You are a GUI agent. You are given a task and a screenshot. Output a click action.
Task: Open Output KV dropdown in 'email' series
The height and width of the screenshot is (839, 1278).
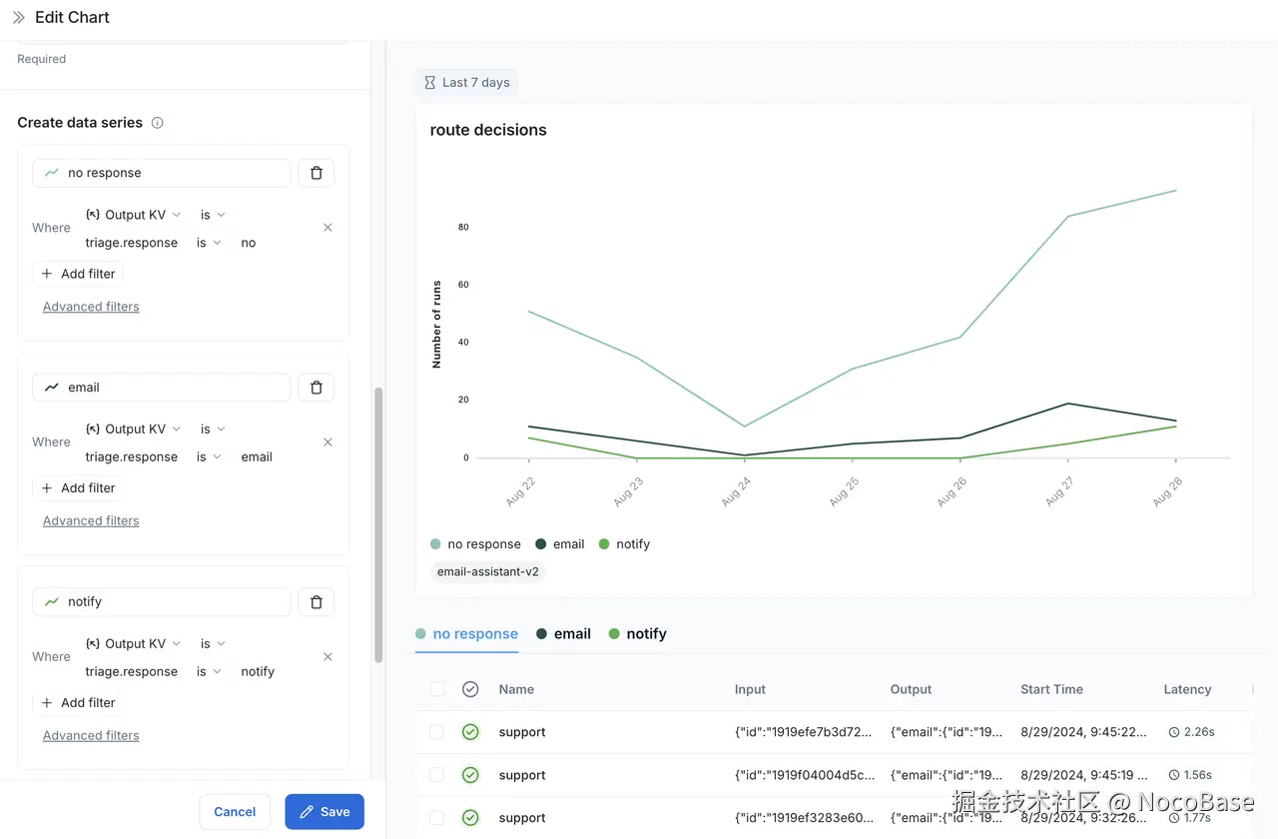[x=134, y=429]
